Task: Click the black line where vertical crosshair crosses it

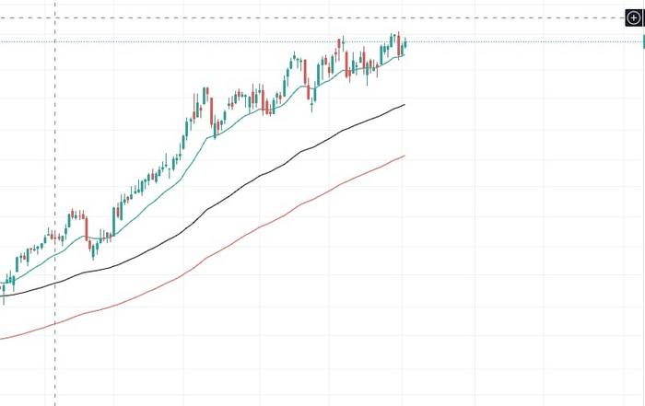Action: tap(55, 283)
